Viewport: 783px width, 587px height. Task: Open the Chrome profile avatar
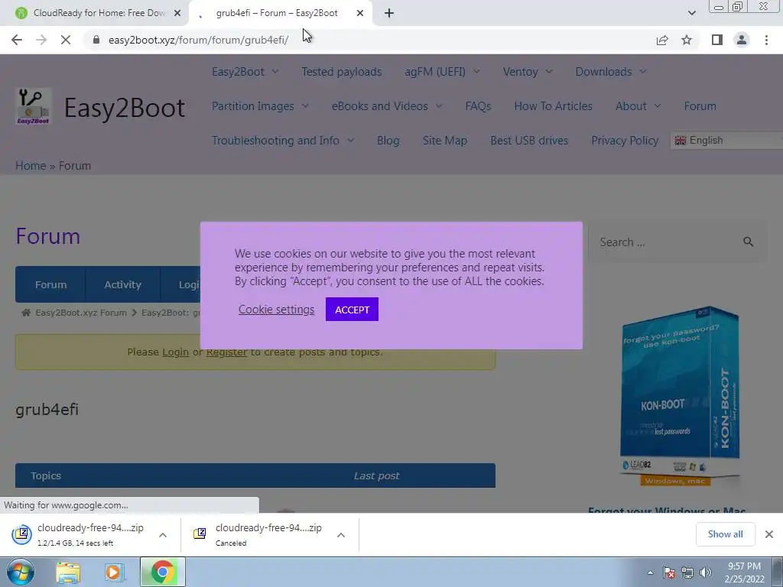pyautogui.click(x=742, y=40)
